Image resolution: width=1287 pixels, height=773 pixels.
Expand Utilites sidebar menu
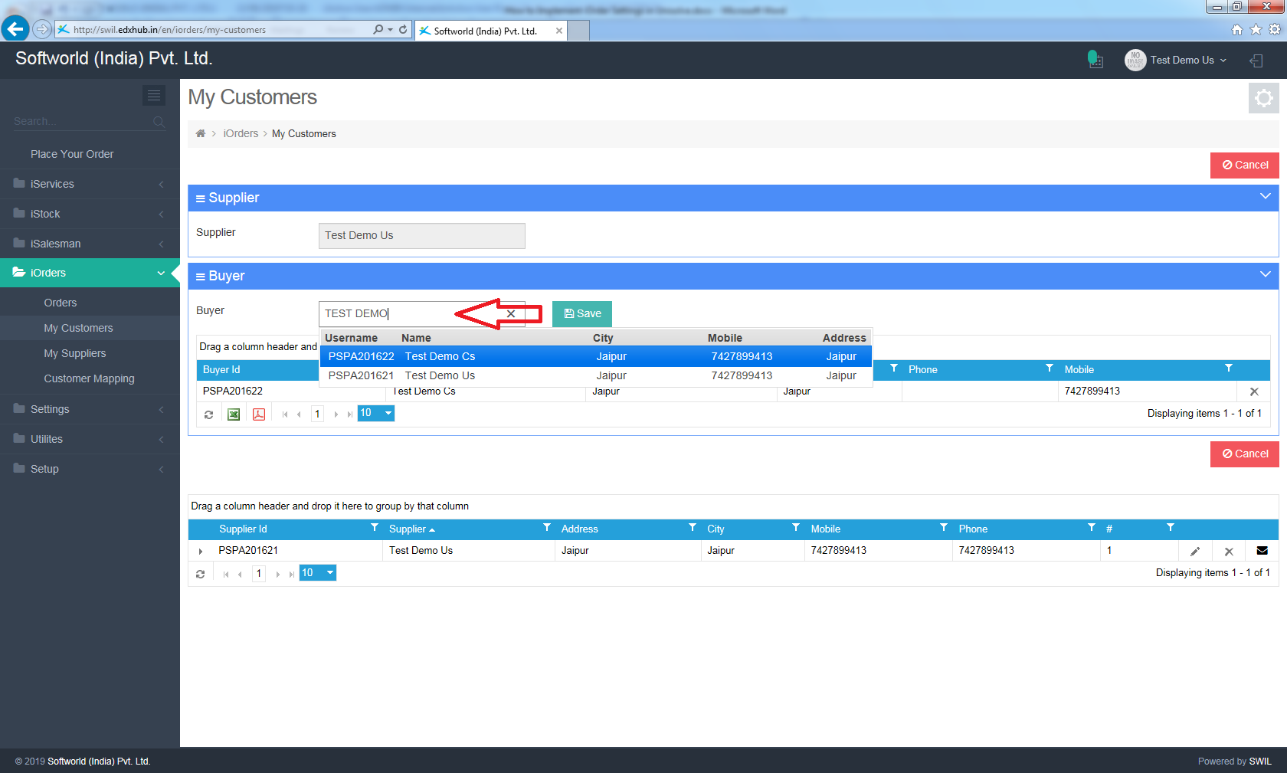tap(90, 439)
